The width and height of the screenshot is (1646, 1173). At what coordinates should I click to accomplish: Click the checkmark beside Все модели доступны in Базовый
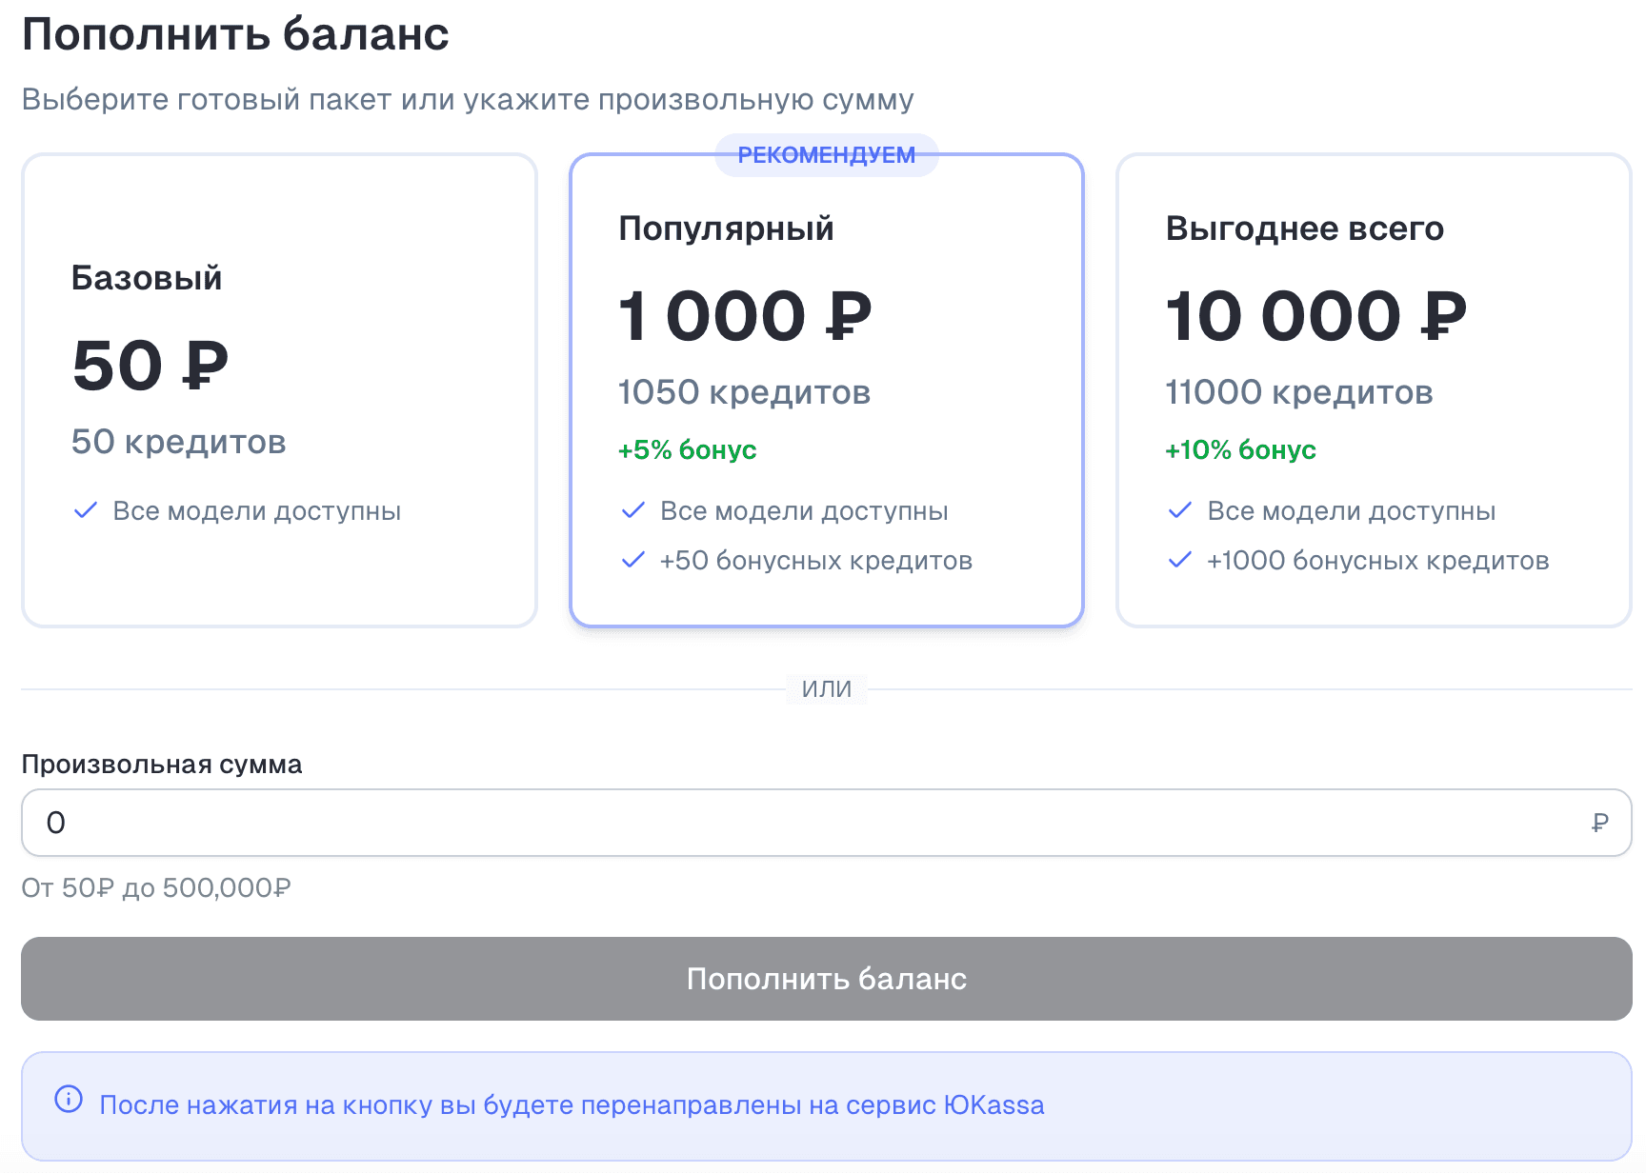point(86,510)
